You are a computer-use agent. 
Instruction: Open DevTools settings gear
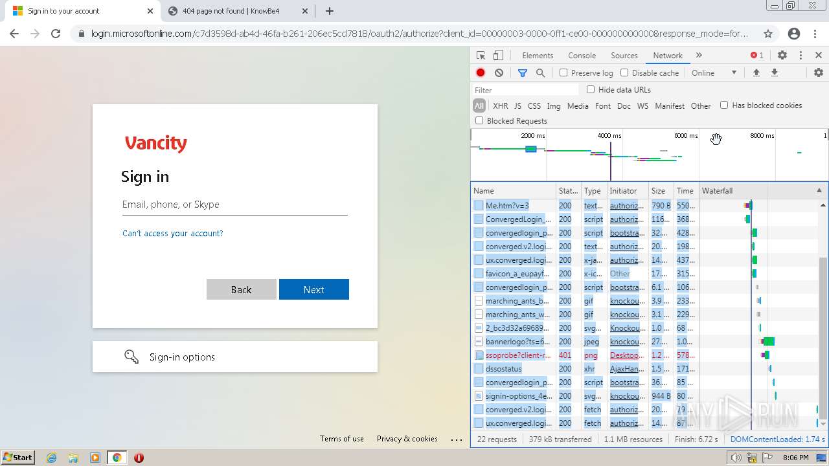(x=782, y=56)
